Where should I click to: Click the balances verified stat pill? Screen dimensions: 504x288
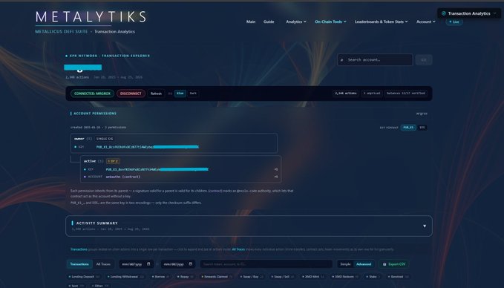[x=405, y=94]
